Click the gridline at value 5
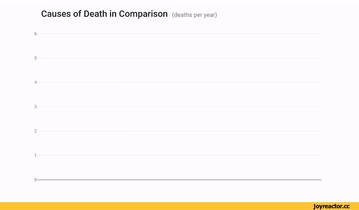 [179, 58]
